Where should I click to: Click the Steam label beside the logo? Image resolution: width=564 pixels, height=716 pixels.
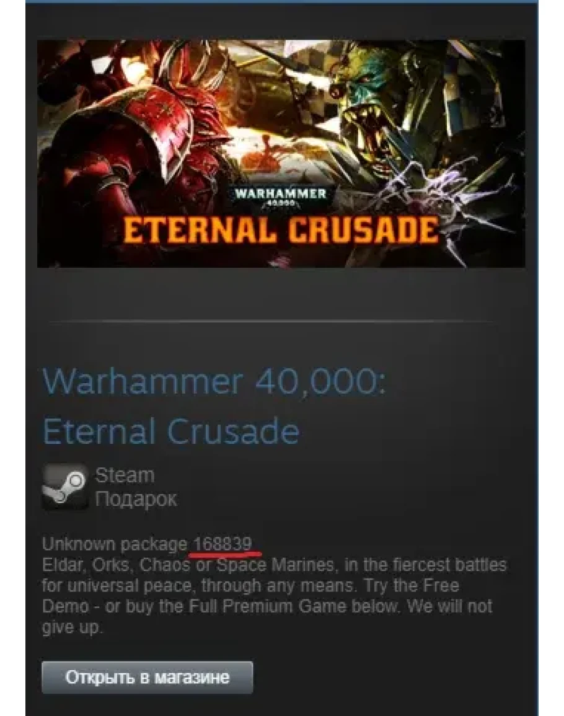(x=125, y=476)
